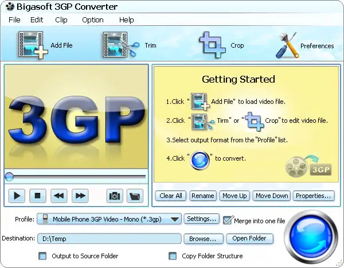The width and height of the screenshot is (344, 268).
Task: Click Open Folder button
Action: click(x=249, y=239)
